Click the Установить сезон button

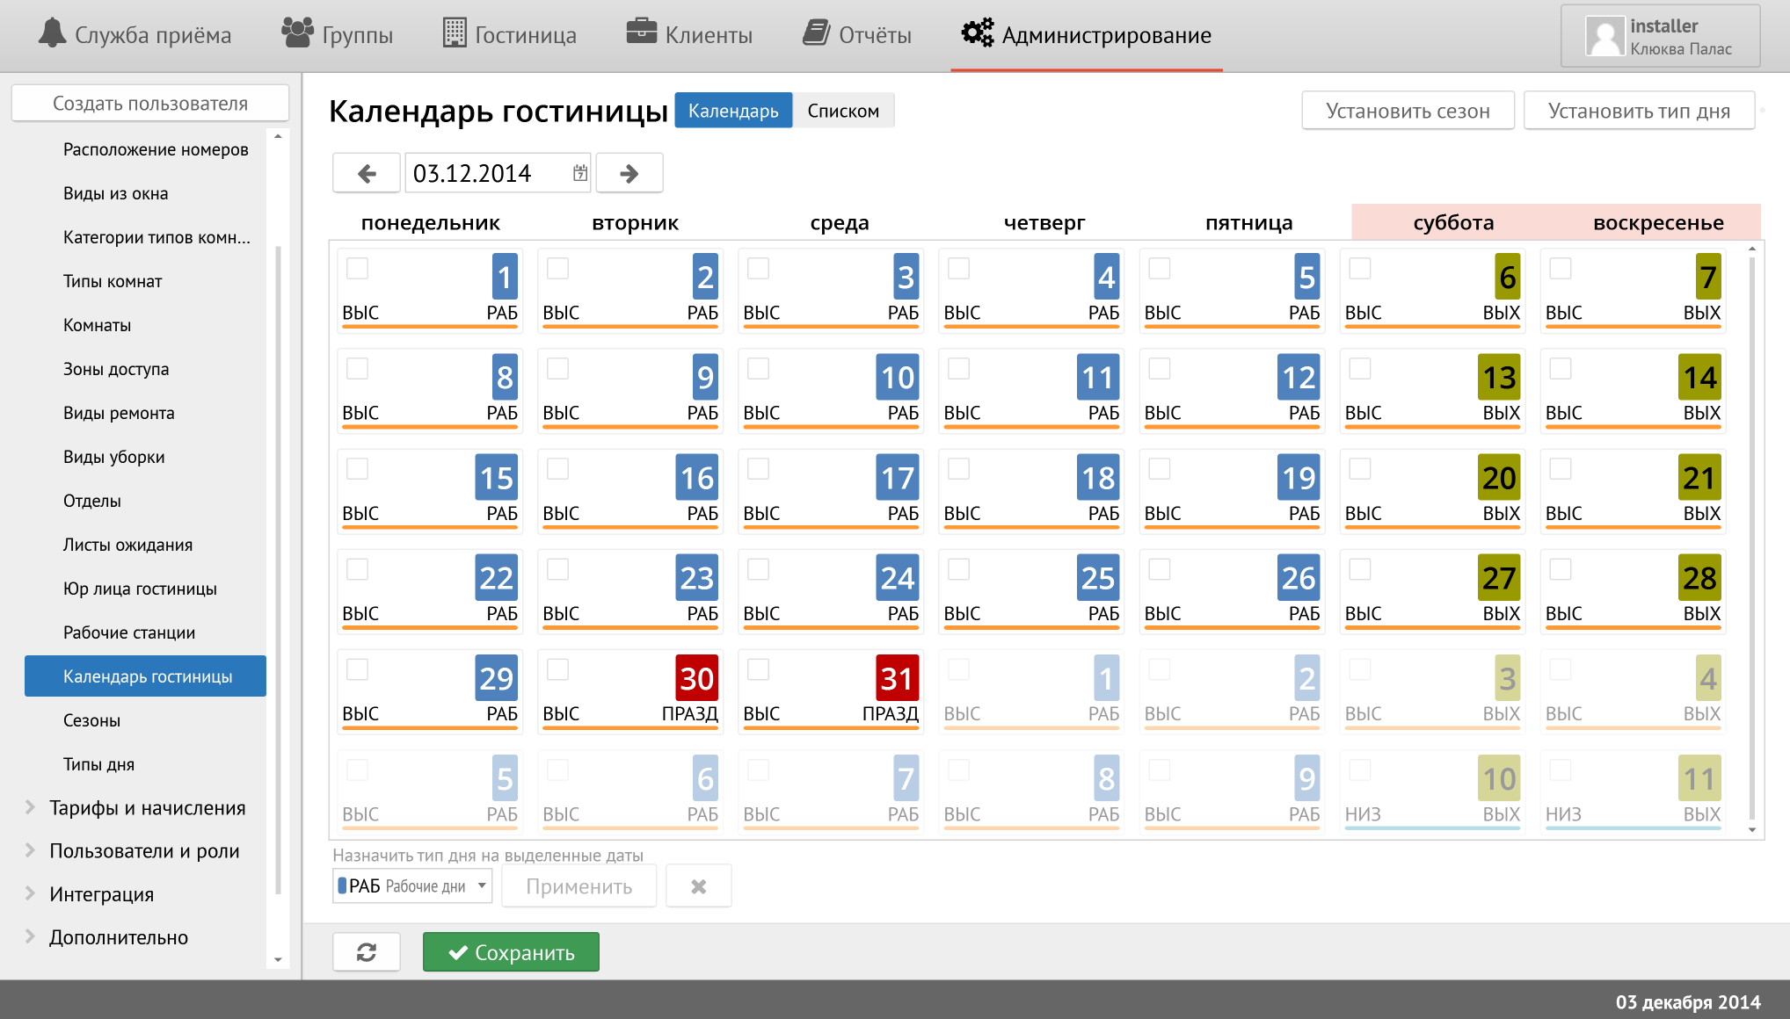[1408, 111]
